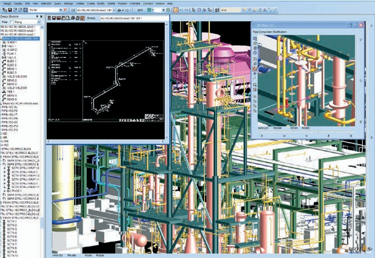Click the save disk icon in main toolbar
Image resolution: width=375 pixels, height=258 pixels.
[10, 10]
